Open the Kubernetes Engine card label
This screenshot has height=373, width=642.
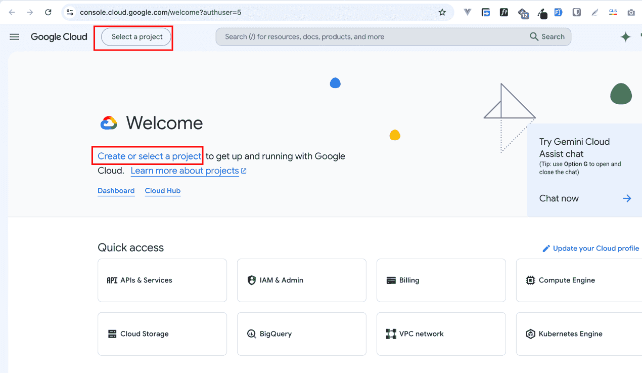[570, 334]
